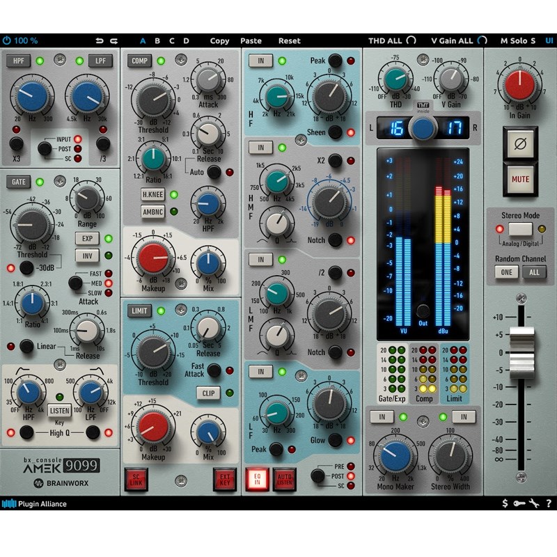Click Copy in the top bar

pyautogui.click(x=219, y=41)
